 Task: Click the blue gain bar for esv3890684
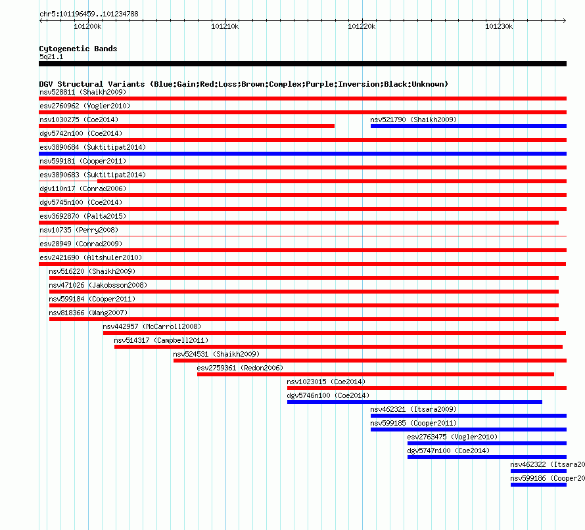(302, 154)
